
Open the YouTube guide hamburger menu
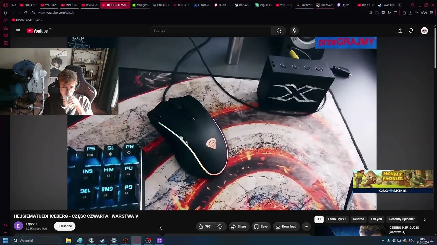18,31
